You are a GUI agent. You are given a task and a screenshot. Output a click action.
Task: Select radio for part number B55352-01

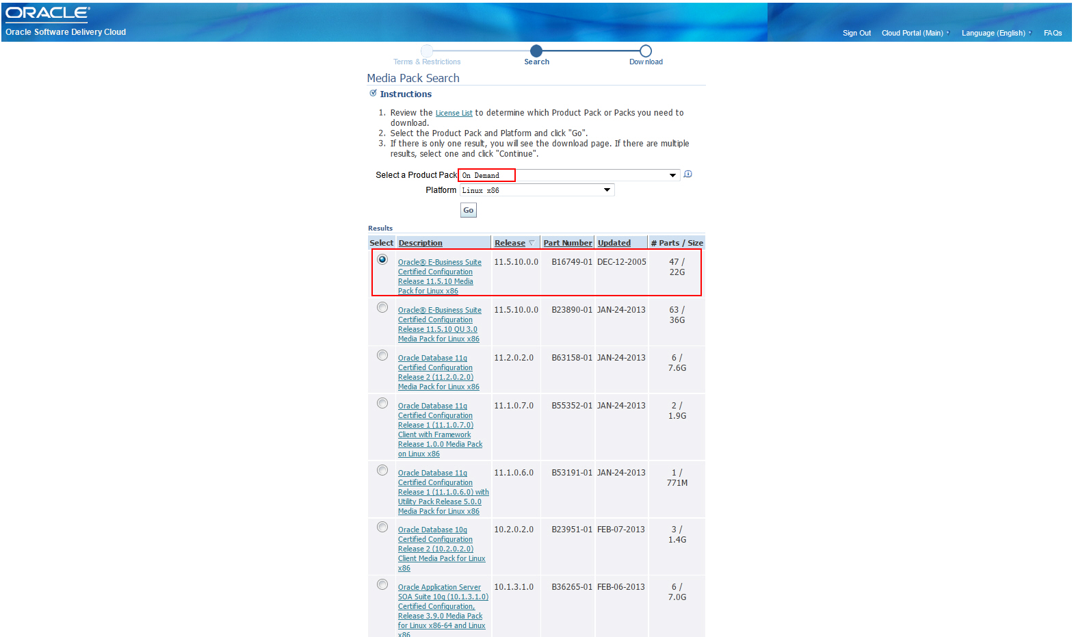click(x=382, y=403)
